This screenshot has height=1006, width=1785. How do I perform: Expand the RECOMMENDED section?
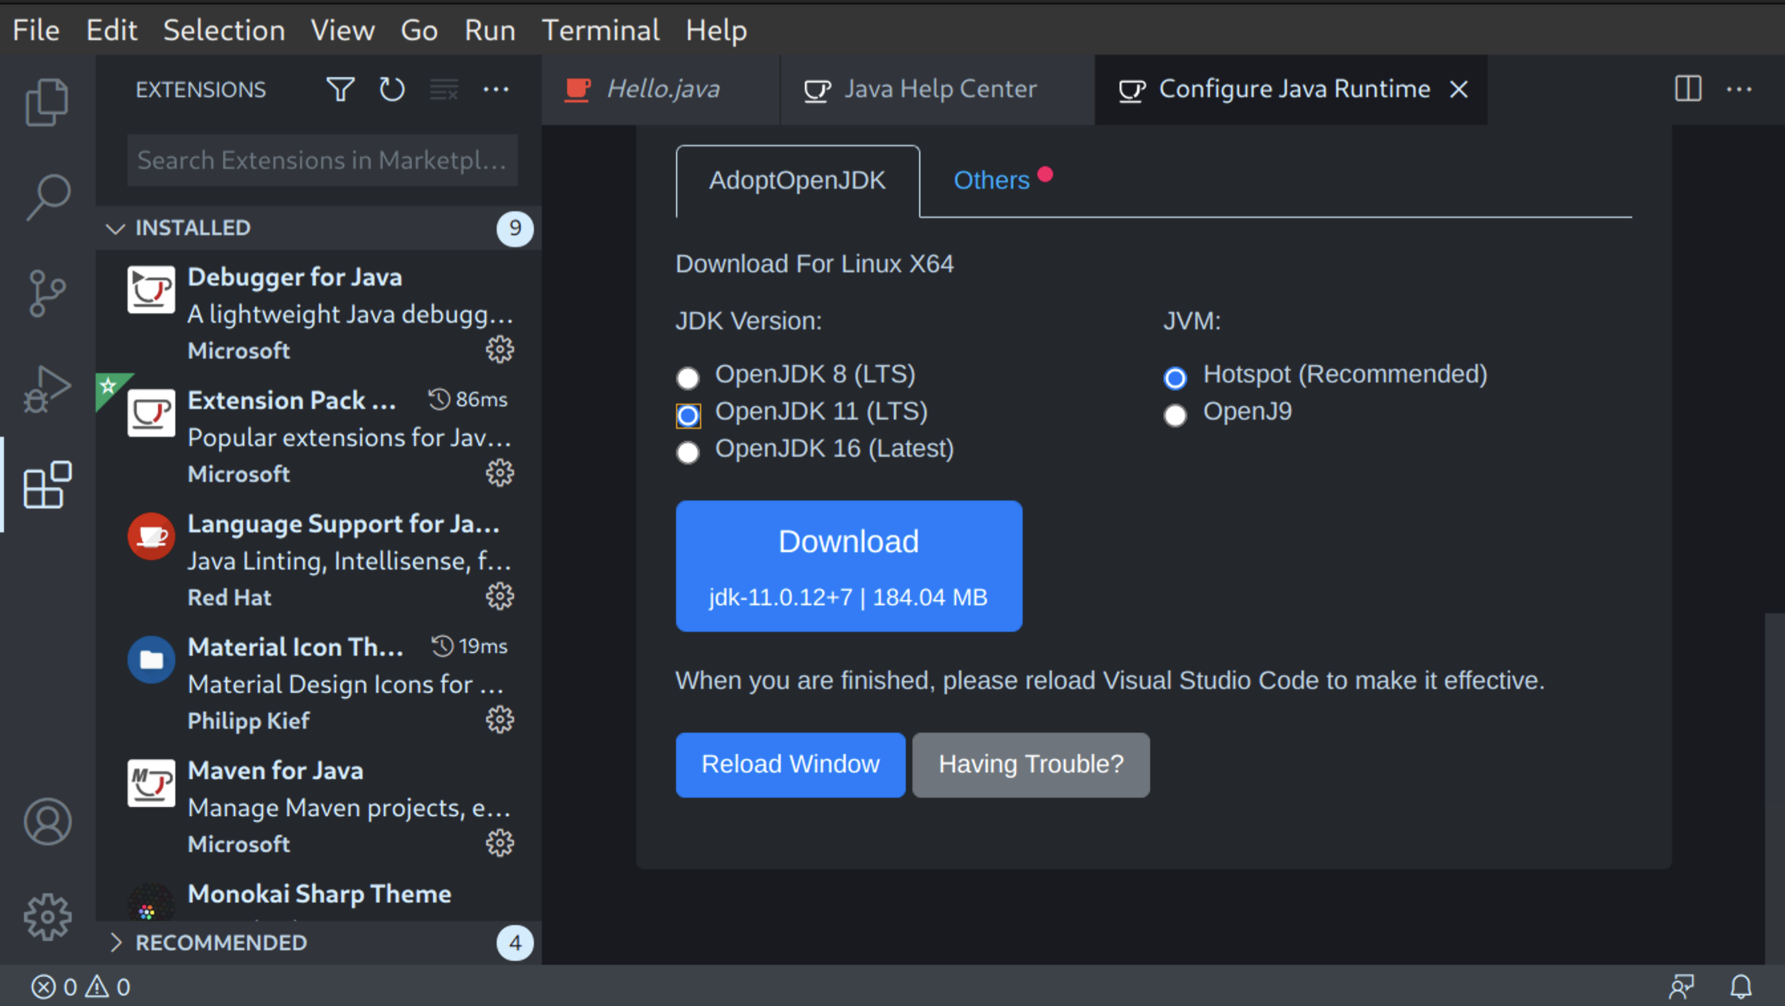point(319,942)
